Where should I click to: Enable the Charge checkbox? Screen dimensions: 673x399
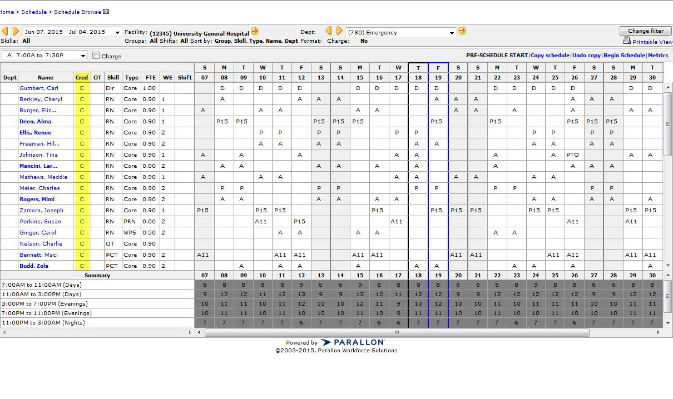96,56
